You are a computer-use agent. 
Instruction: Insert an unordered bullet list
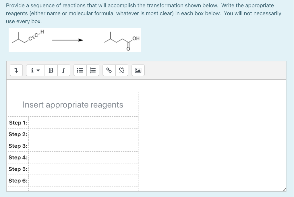pyautogui.click(x=80, y=70)
